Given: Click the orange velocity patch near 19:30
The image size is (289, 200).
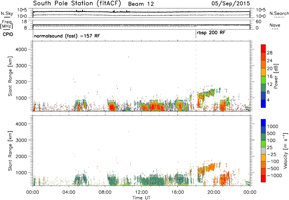Looking at the screenshot, I should 211,167.
